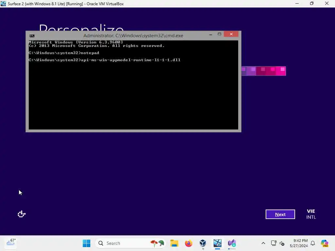Image resolution: width=335 pixels, height=251 pixels.
Task: Open the weather widget showing 67°
Action: (x=11, y=243)
